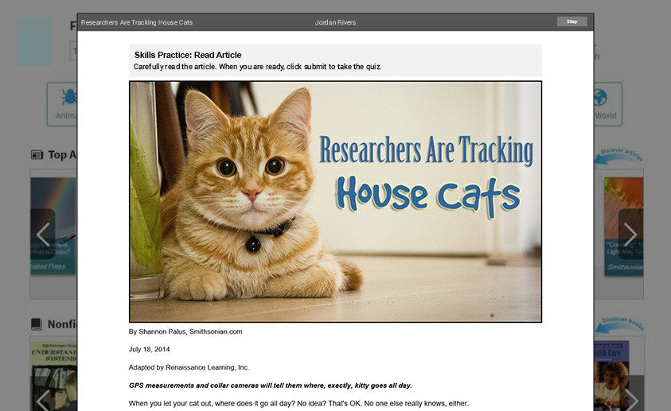Select the World category globe icon

tap(600, 98)
